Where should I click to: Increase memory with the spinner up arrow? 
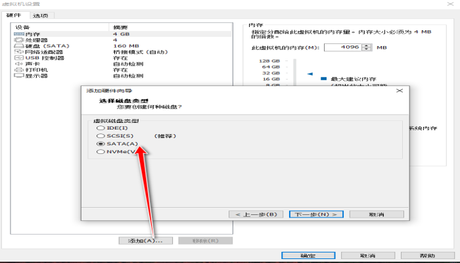[367, 45]
